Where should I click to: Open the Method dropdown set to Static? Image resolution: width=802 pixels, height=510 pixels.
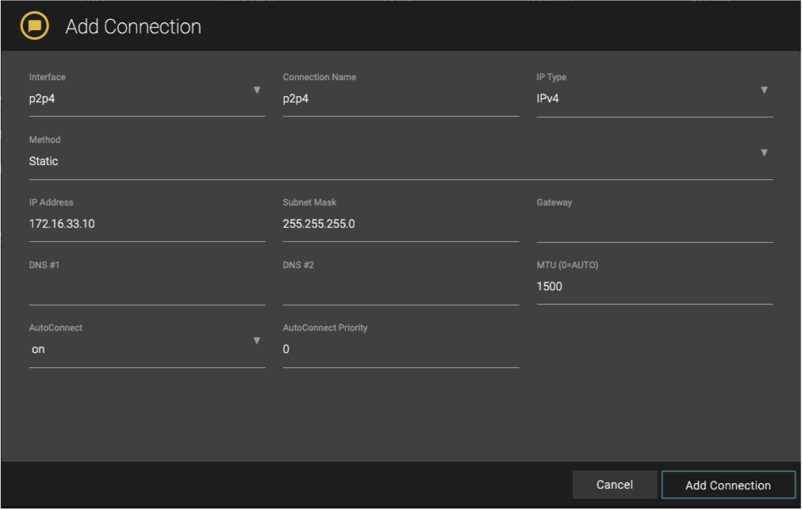[401, 161]
